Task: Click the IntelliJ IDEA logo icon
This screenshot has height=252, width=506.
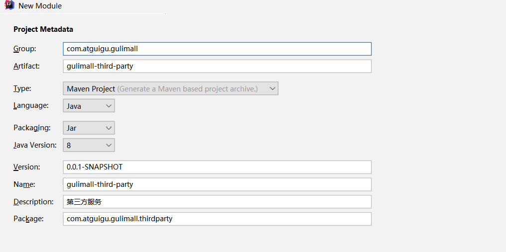Action: click(x=9, y=5)
